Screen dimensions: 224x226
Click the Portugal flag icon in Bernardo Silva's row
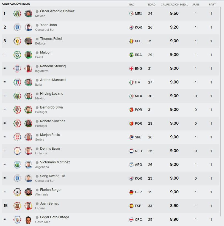coord(131,110)
